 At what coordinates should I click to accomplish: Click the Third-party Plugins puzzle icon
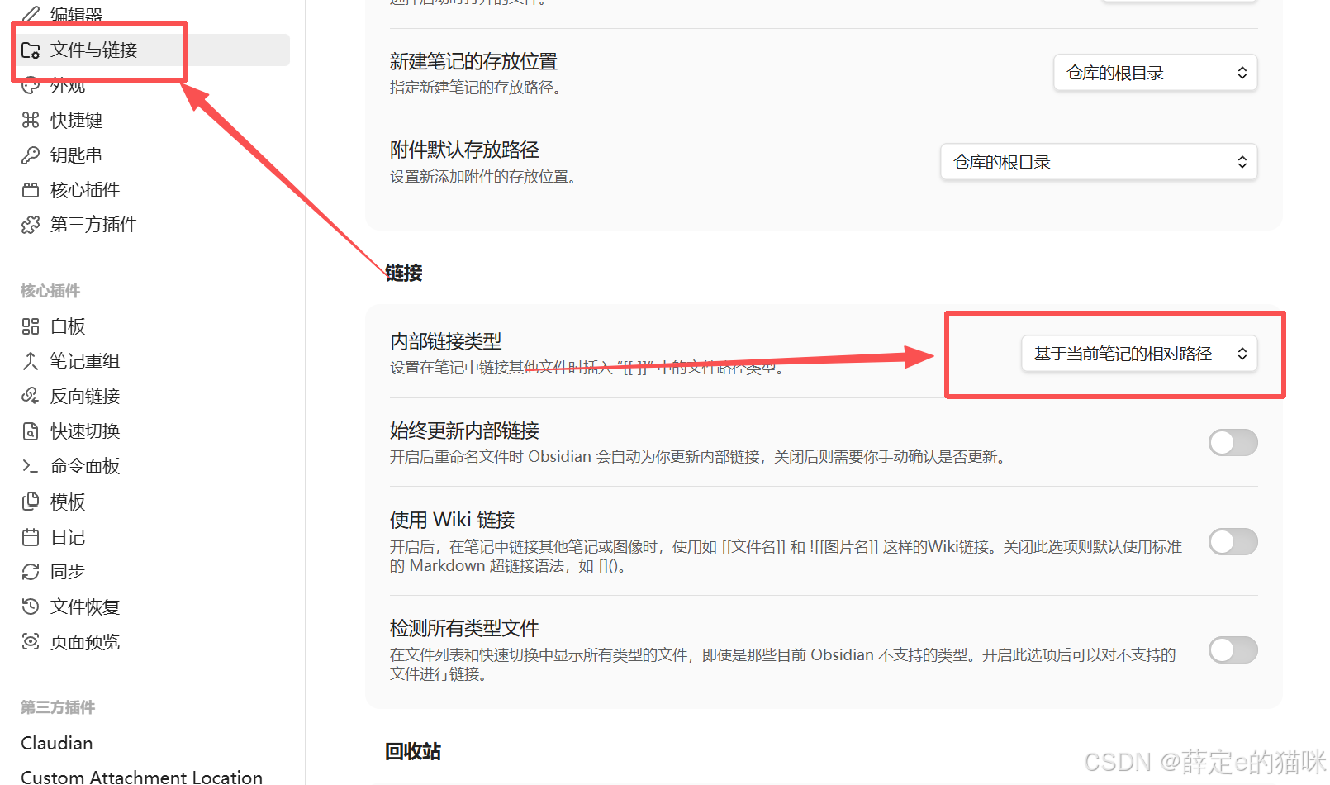(x=31, y=225)
